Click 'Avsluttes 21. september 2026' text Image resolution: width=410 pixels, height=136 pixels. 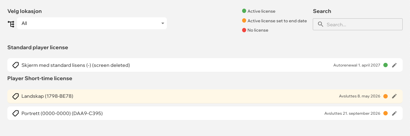(x=352, y=113)
